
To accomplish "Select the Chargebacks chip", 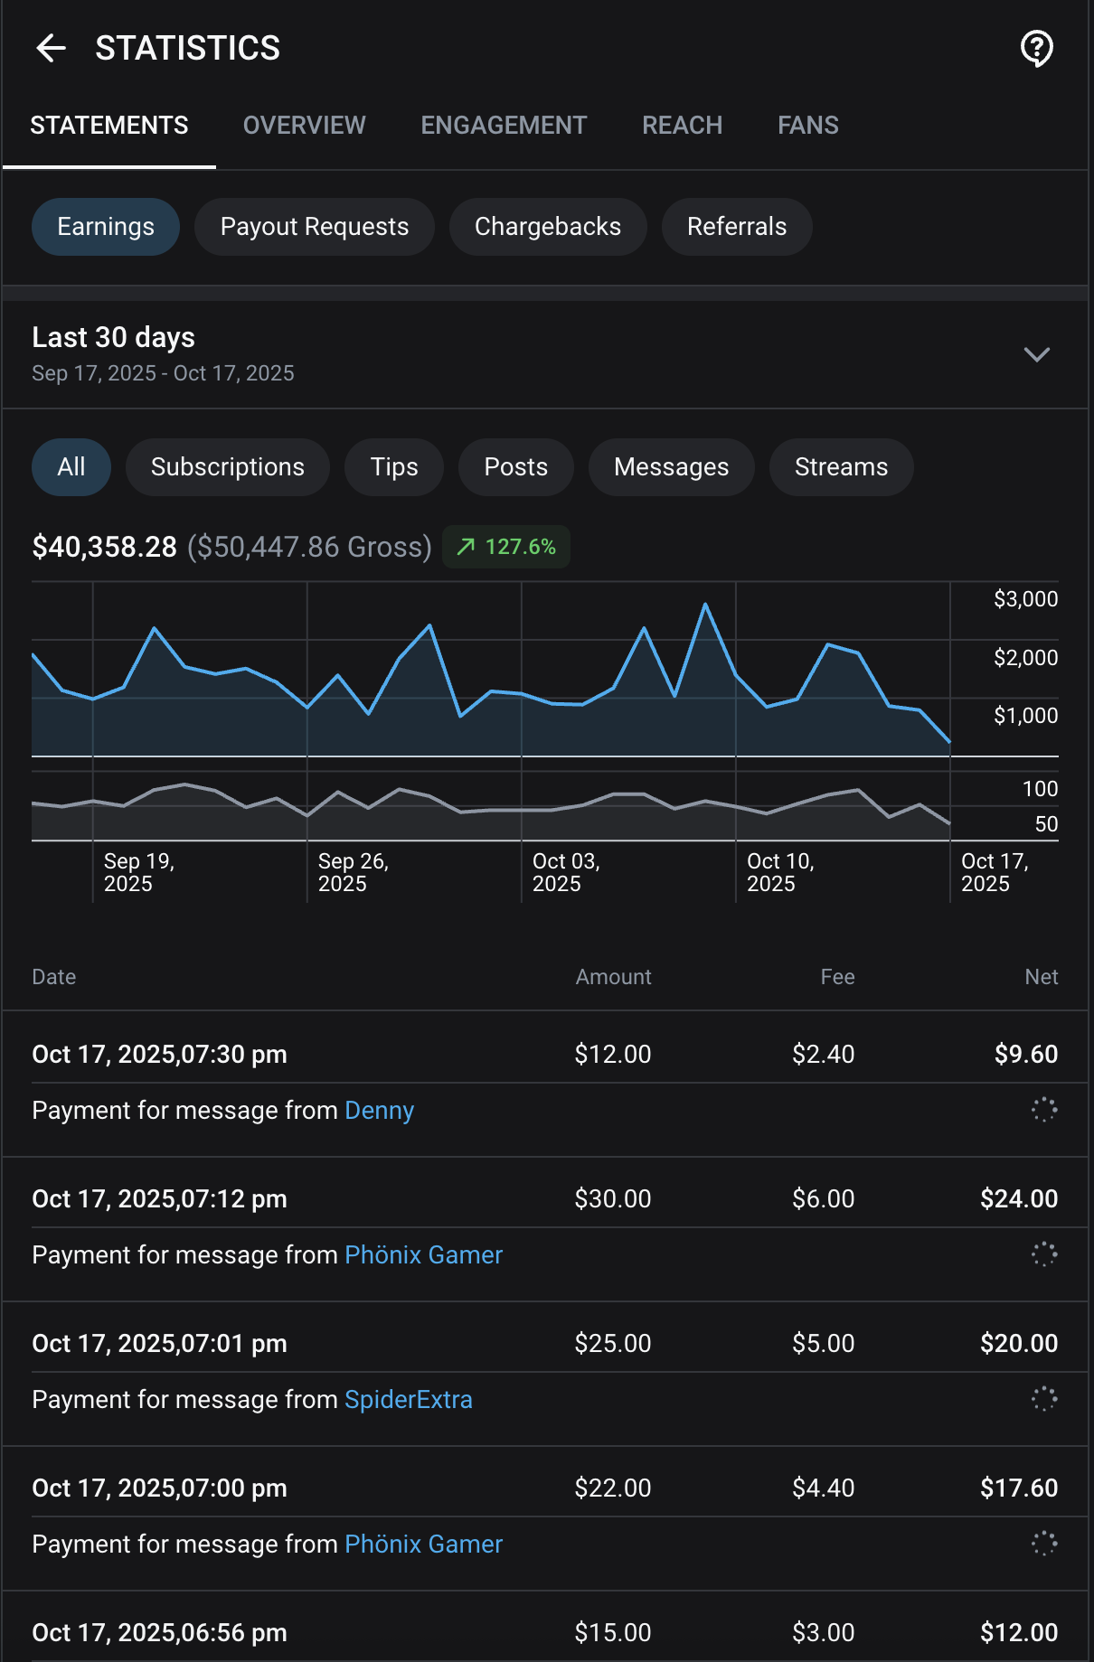I will [548, 227].
